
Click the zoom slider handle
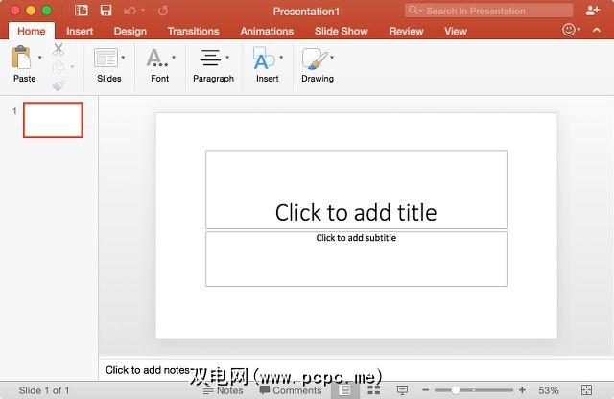click(x=455, y=390)
